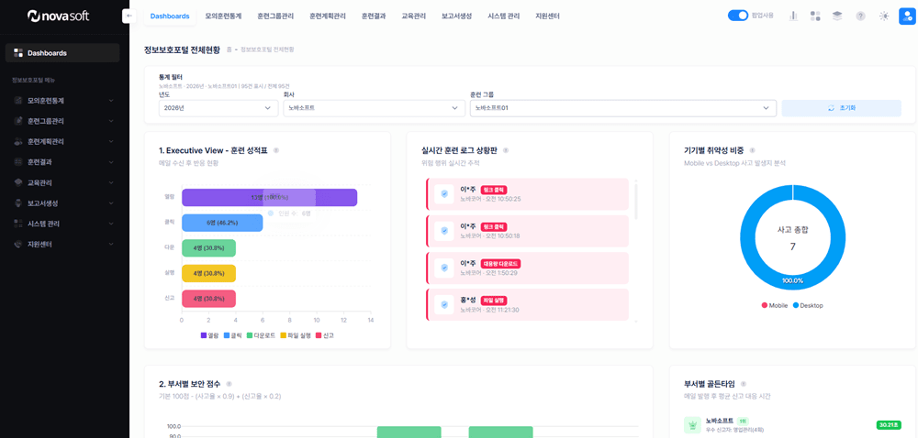918x438 pixels.
Task: Click the purple 열람 bar in the chart
Action: click(269, 197)
